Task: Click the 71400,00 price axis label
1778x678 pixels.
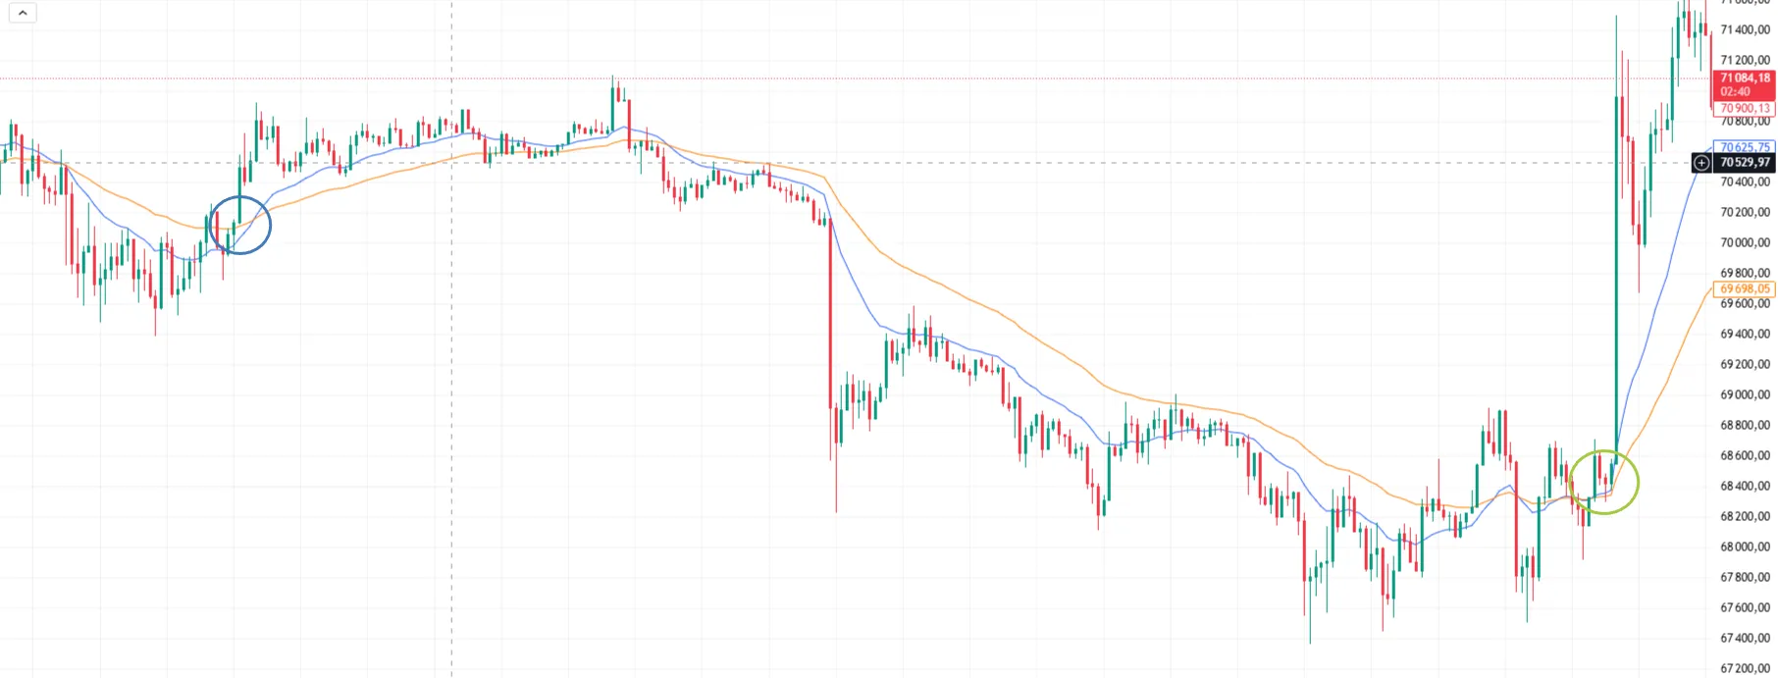Action: pyautogui.click(x=1745, y=29)
